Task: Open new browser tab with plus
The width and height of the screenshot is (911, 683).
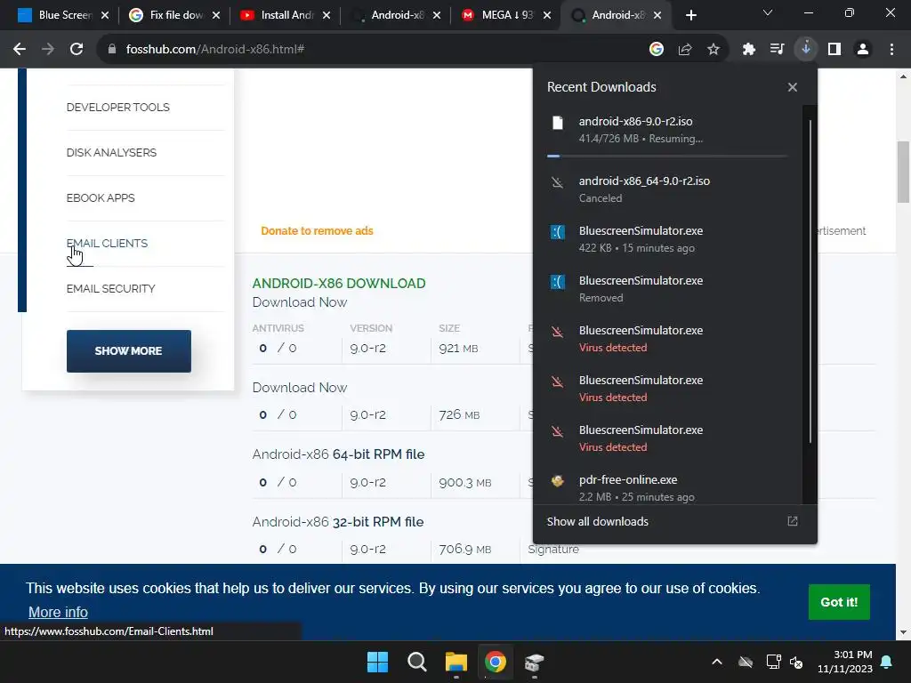Action: coord(690,15)
